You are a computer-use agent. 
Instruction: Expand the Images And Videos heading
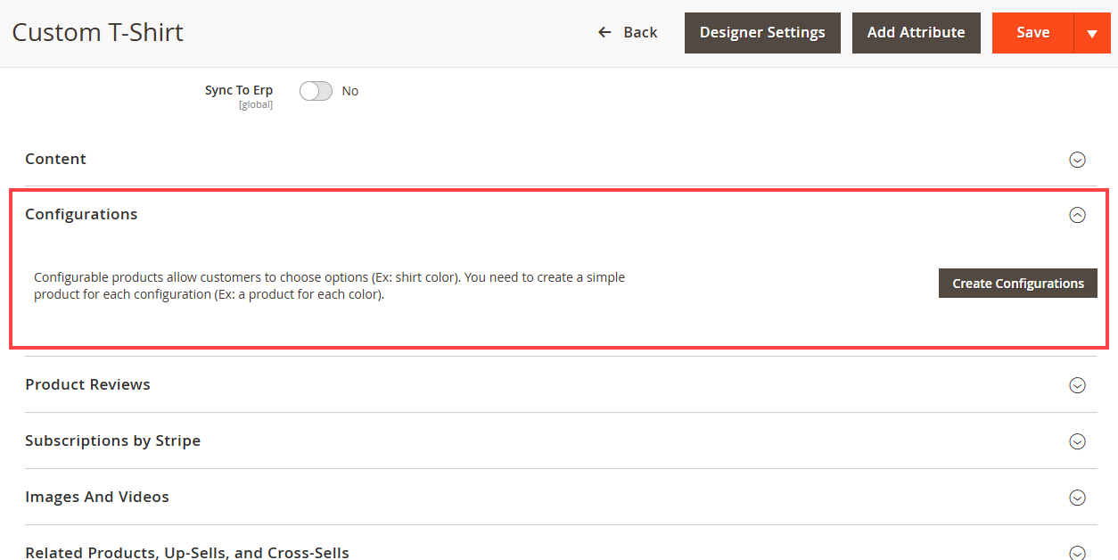[97, 497]
